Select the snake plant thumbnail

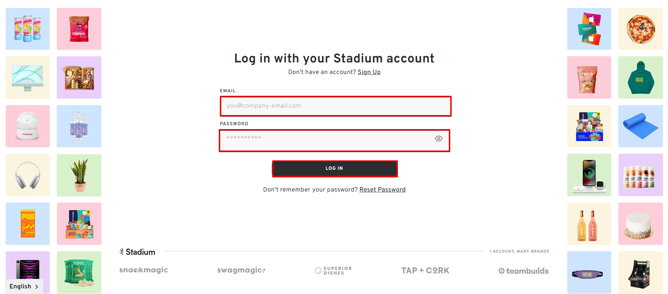click(x=79, y=175)
